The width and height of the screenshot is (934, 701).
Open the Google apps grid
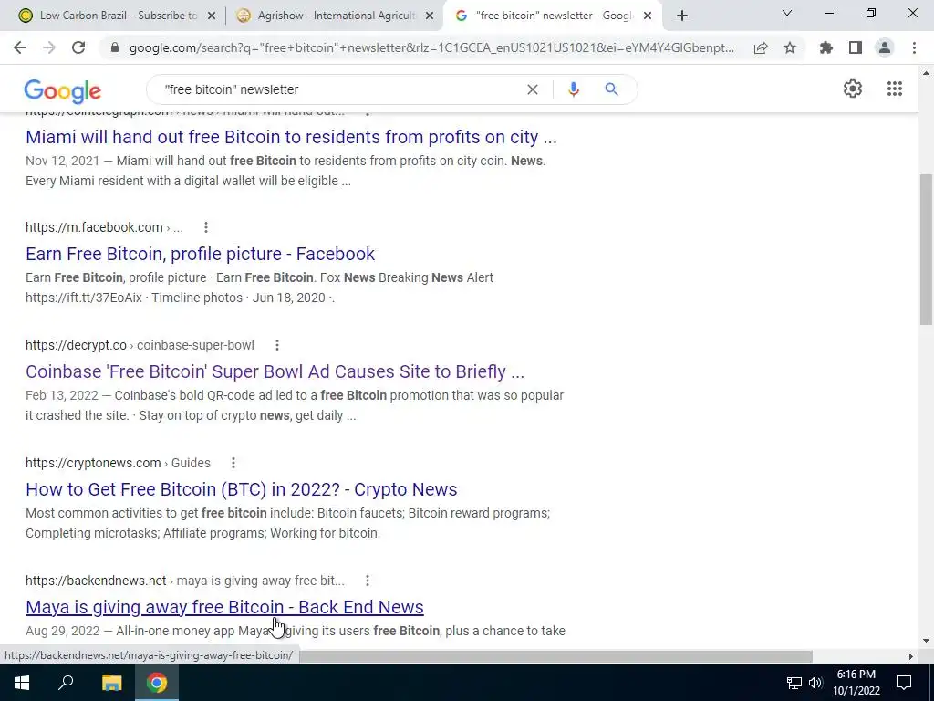tap(895, 89)
